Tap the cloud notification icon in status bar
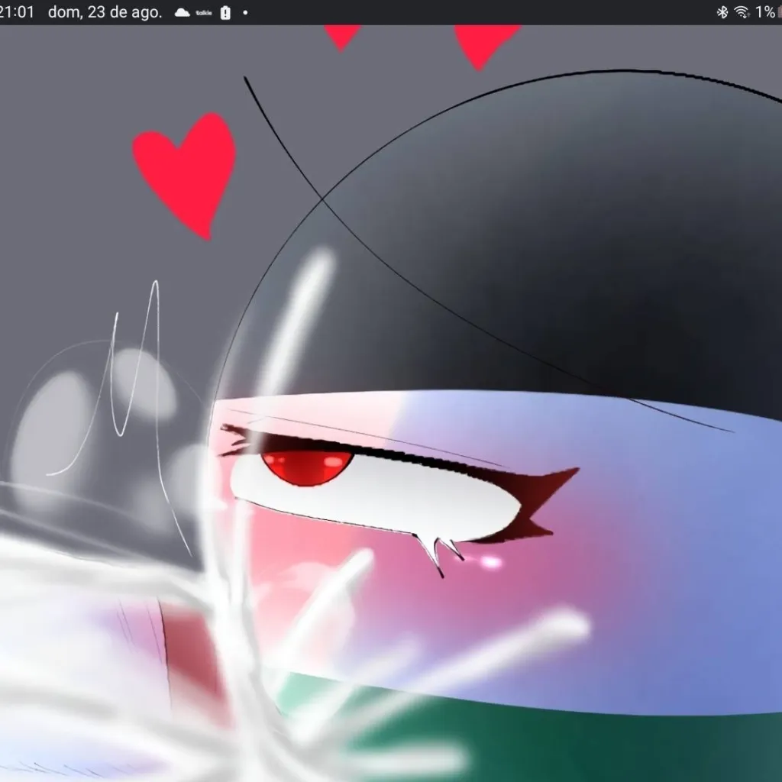The width and height of the screenshot is (782, 782). click(182, 12)
